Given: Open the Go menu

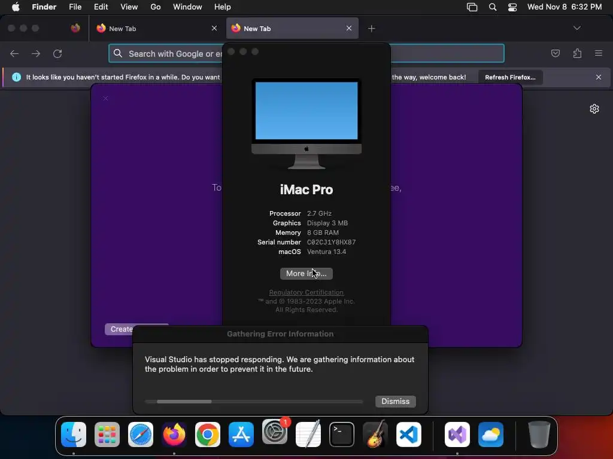Looking at the screenshot, I should 156,7.
